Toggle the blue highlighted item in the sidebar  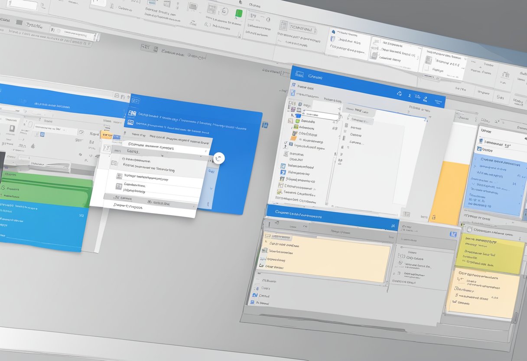[298, 115]
